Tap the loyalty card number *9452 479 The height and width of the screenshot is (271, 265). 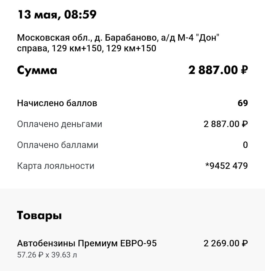[226, 166]
